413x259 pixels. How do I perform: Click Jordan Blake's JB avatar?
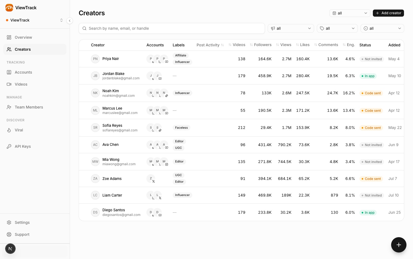95,76
